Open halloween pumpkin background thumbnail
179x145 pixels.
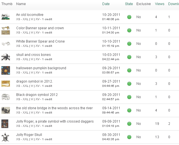click(x=6, y=70)
